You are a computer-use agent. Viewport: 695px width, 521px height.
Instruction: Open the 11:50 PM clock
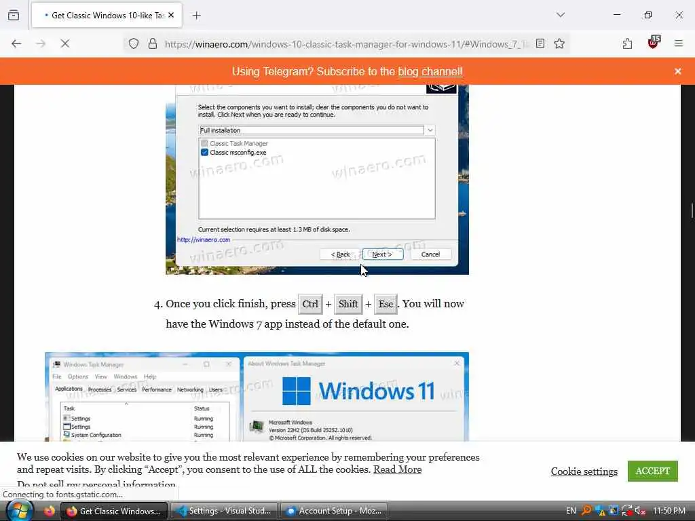pos(669,511)
